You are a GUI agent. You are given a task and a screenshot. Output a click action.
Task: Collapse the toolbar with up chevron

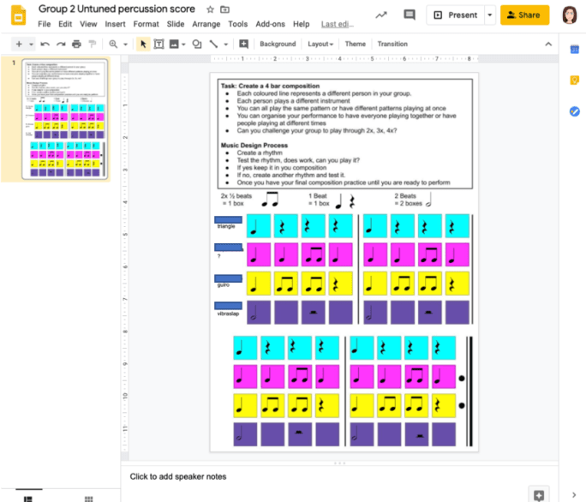[548, 44]
